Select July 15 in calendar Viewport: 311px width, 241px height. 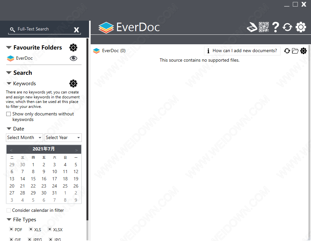pyautogui.click(x=33, y=179)
